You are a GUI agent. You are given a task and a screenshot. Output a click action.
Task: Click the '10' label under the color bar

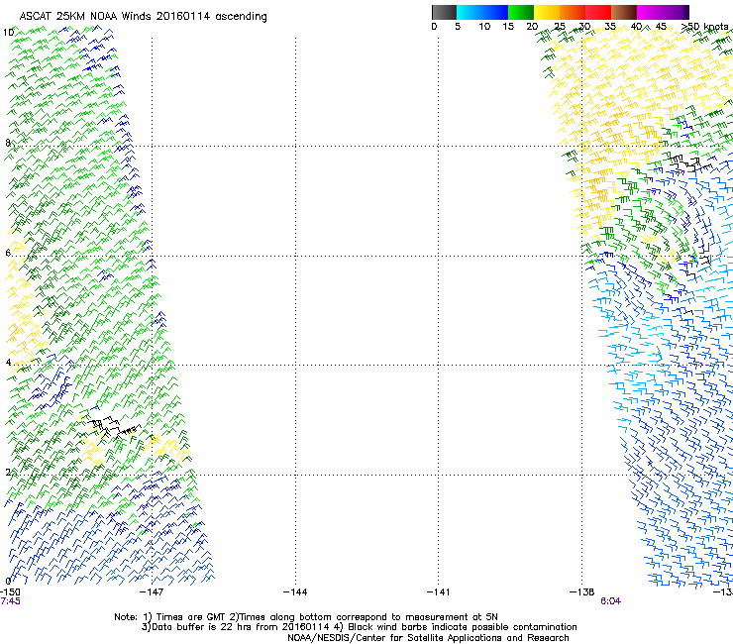pyautogui.click(x=484, y=26)
